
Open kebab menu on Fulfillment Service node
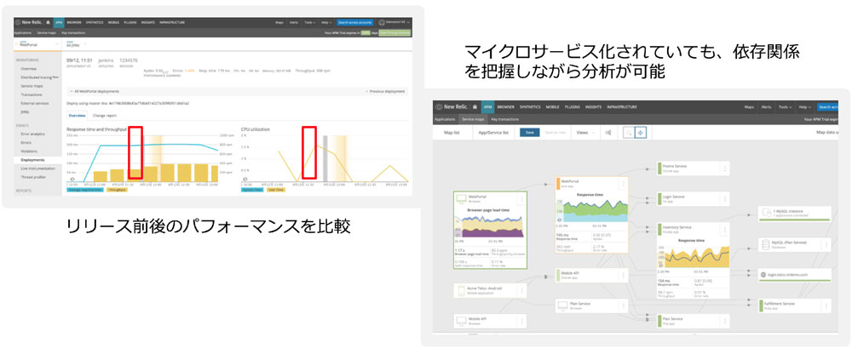[x=826, y=305]
